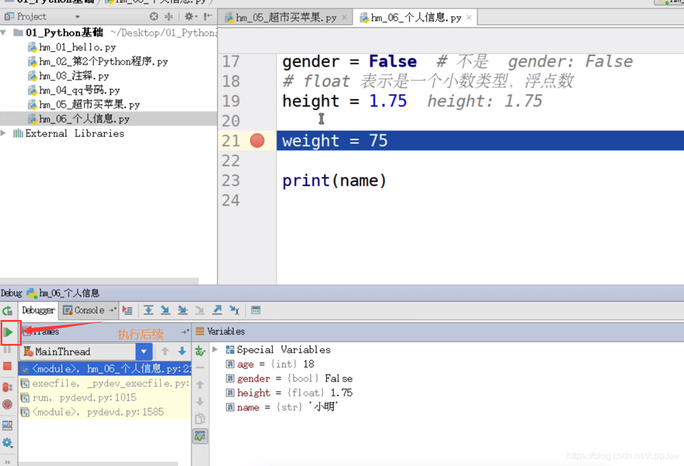Open the Console tab
The height and width of the screenshot is (466, 684).
pos(89,310)
